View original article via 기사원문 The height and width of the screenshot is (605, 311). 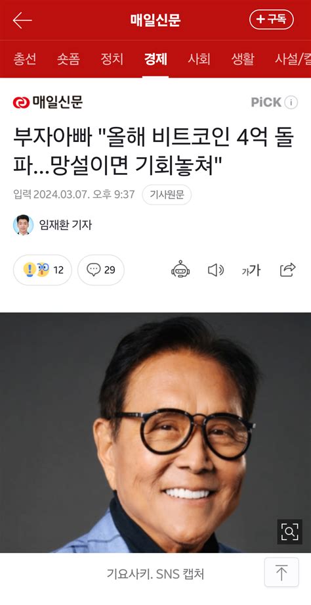[x=167, y=195]
